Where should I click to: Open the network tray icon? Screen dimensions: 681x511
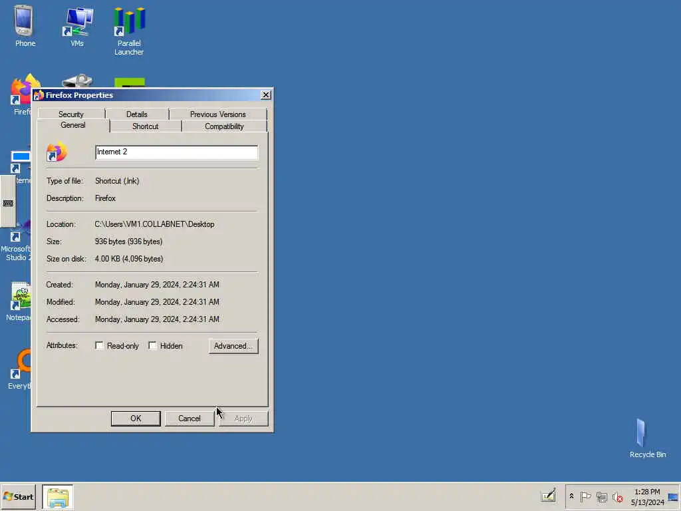click(x=601, y=496)
